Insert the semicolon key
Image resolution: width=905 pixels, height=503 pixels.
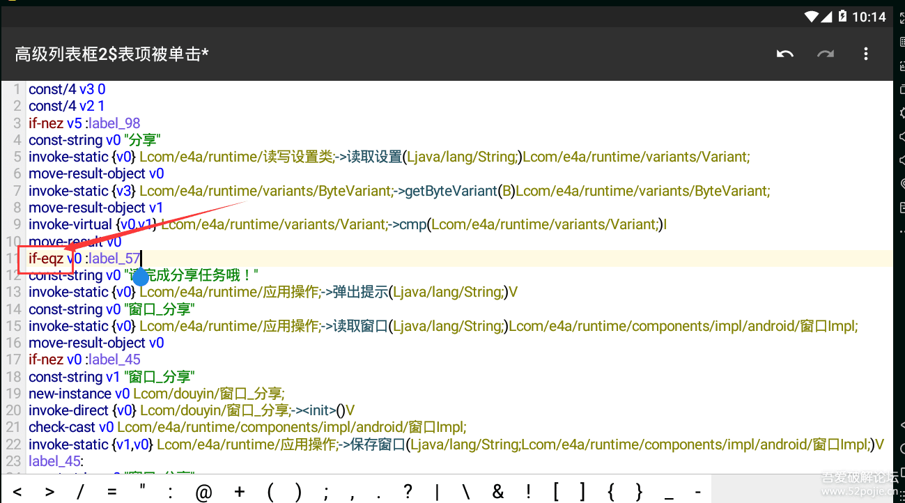[326, 494]
